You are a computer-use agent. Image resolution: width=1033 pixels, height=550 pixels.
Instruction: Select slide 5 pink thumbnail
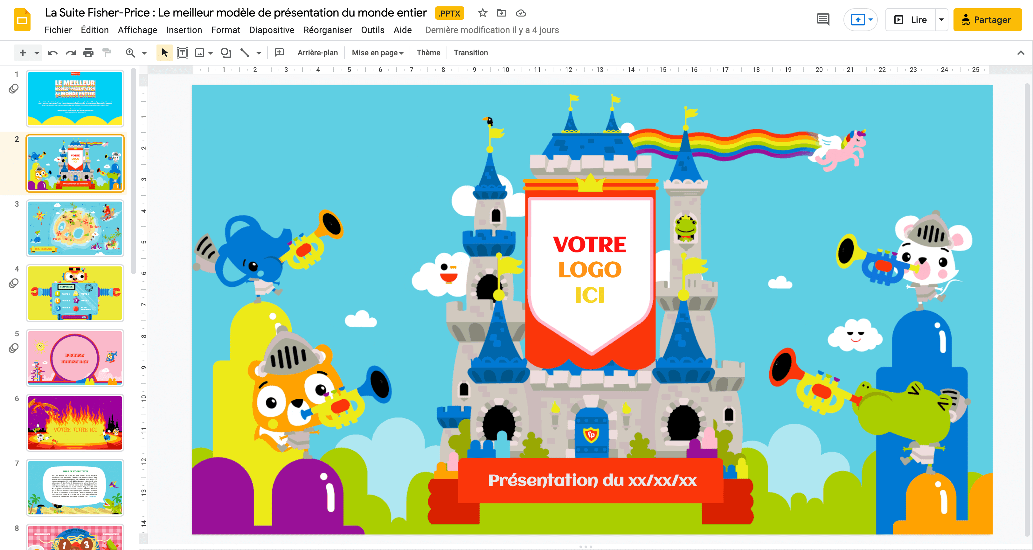(x=75, y=358)
